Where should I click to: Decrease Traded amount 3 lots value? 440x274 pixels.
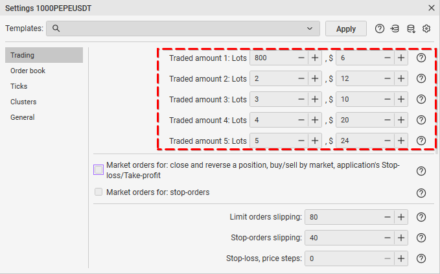301,99
